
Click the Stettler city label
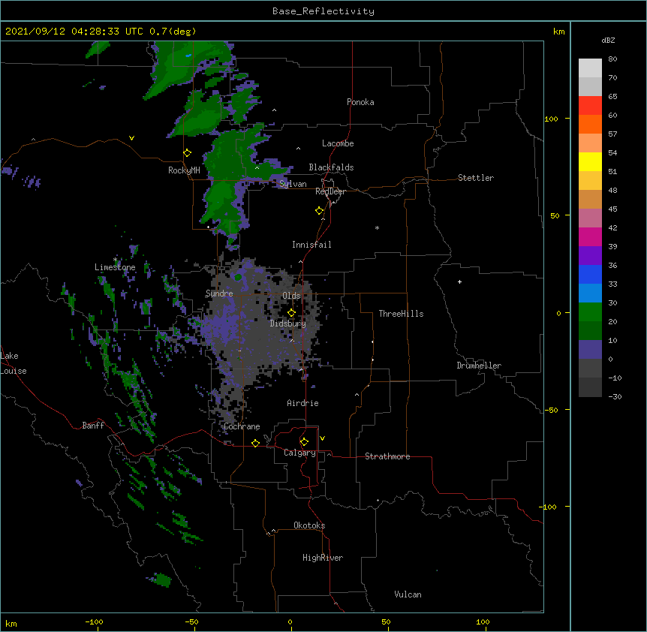(x=476, y=178)
